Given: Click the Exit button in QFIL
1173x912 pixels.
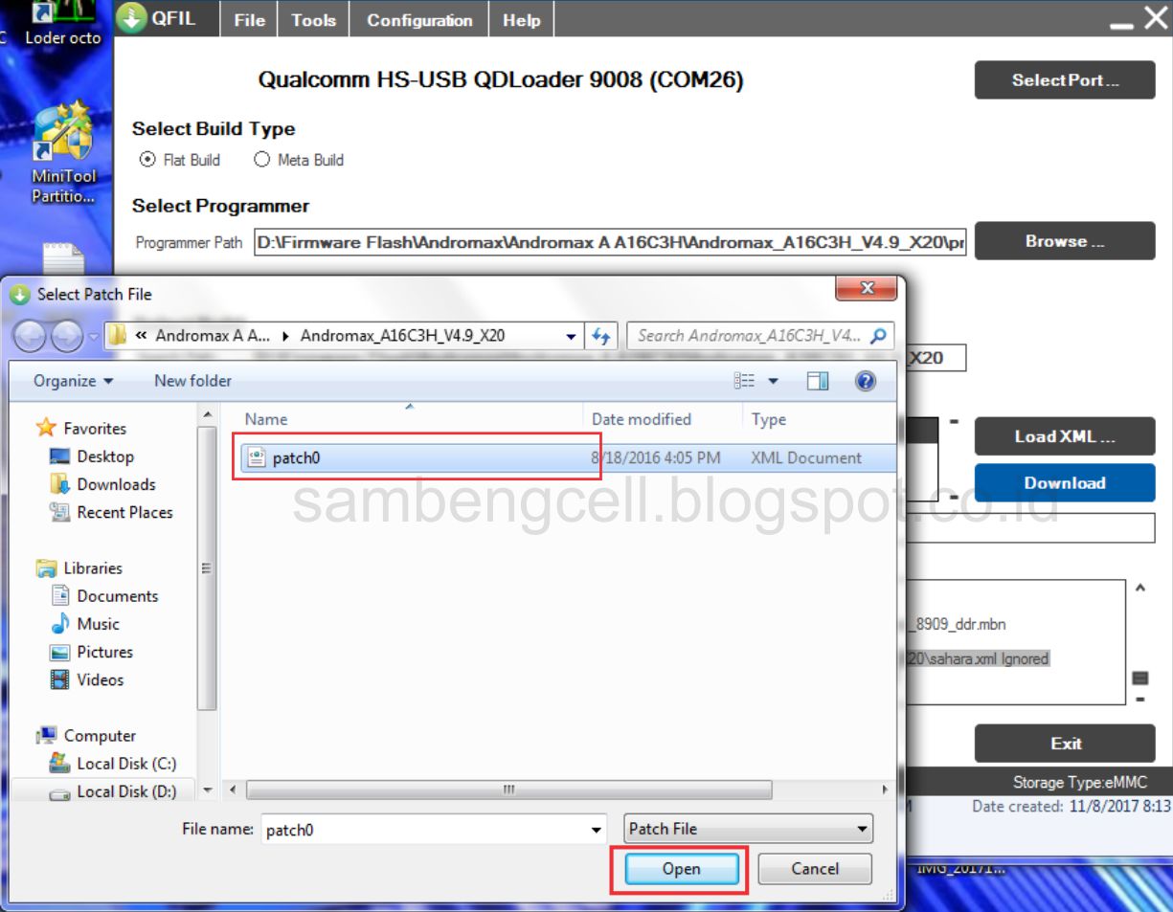Looking at the screenshot, I should click(1065, 744).
